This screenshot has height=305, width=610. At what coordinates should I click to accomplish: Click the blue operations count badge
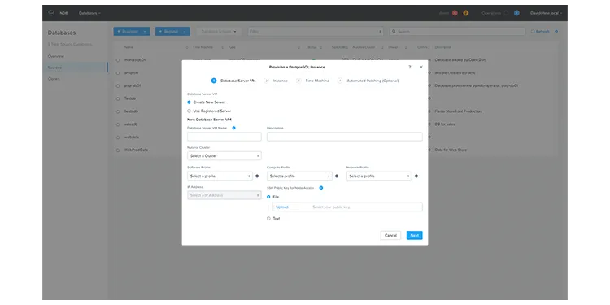click(516, 13)
